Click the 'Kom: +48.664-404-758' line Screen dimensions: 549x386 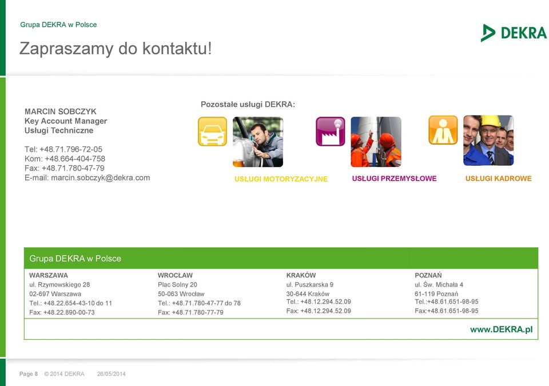65,158
